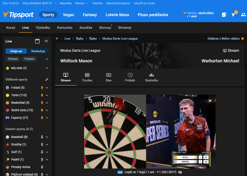Click the Dostihy horse icon
Viewport: 247px width, 176px height.
click(7, 144)
